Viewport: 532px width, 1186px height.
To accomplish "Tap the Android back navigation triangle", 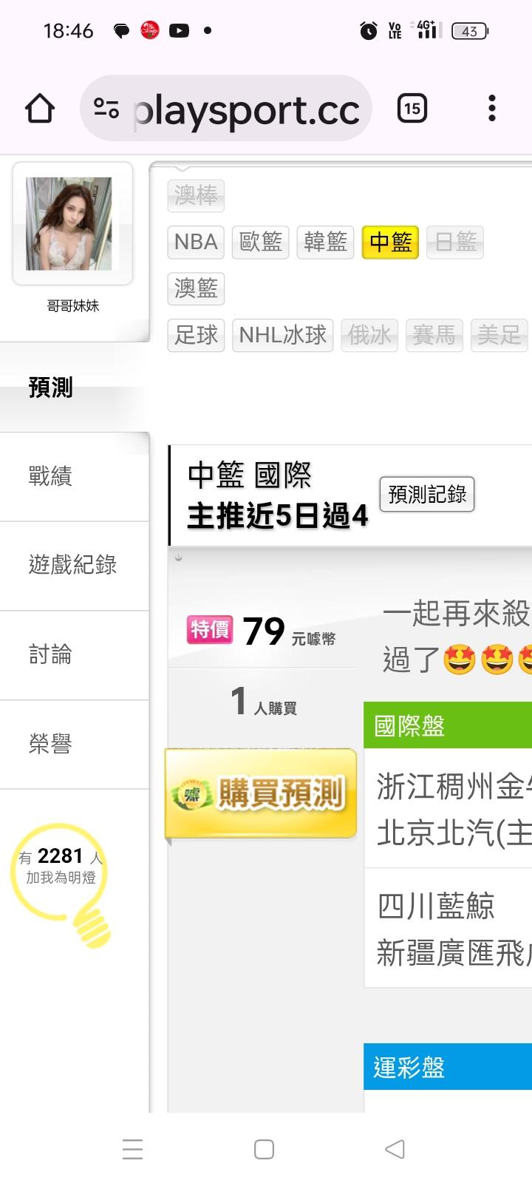I will 395,1149.
